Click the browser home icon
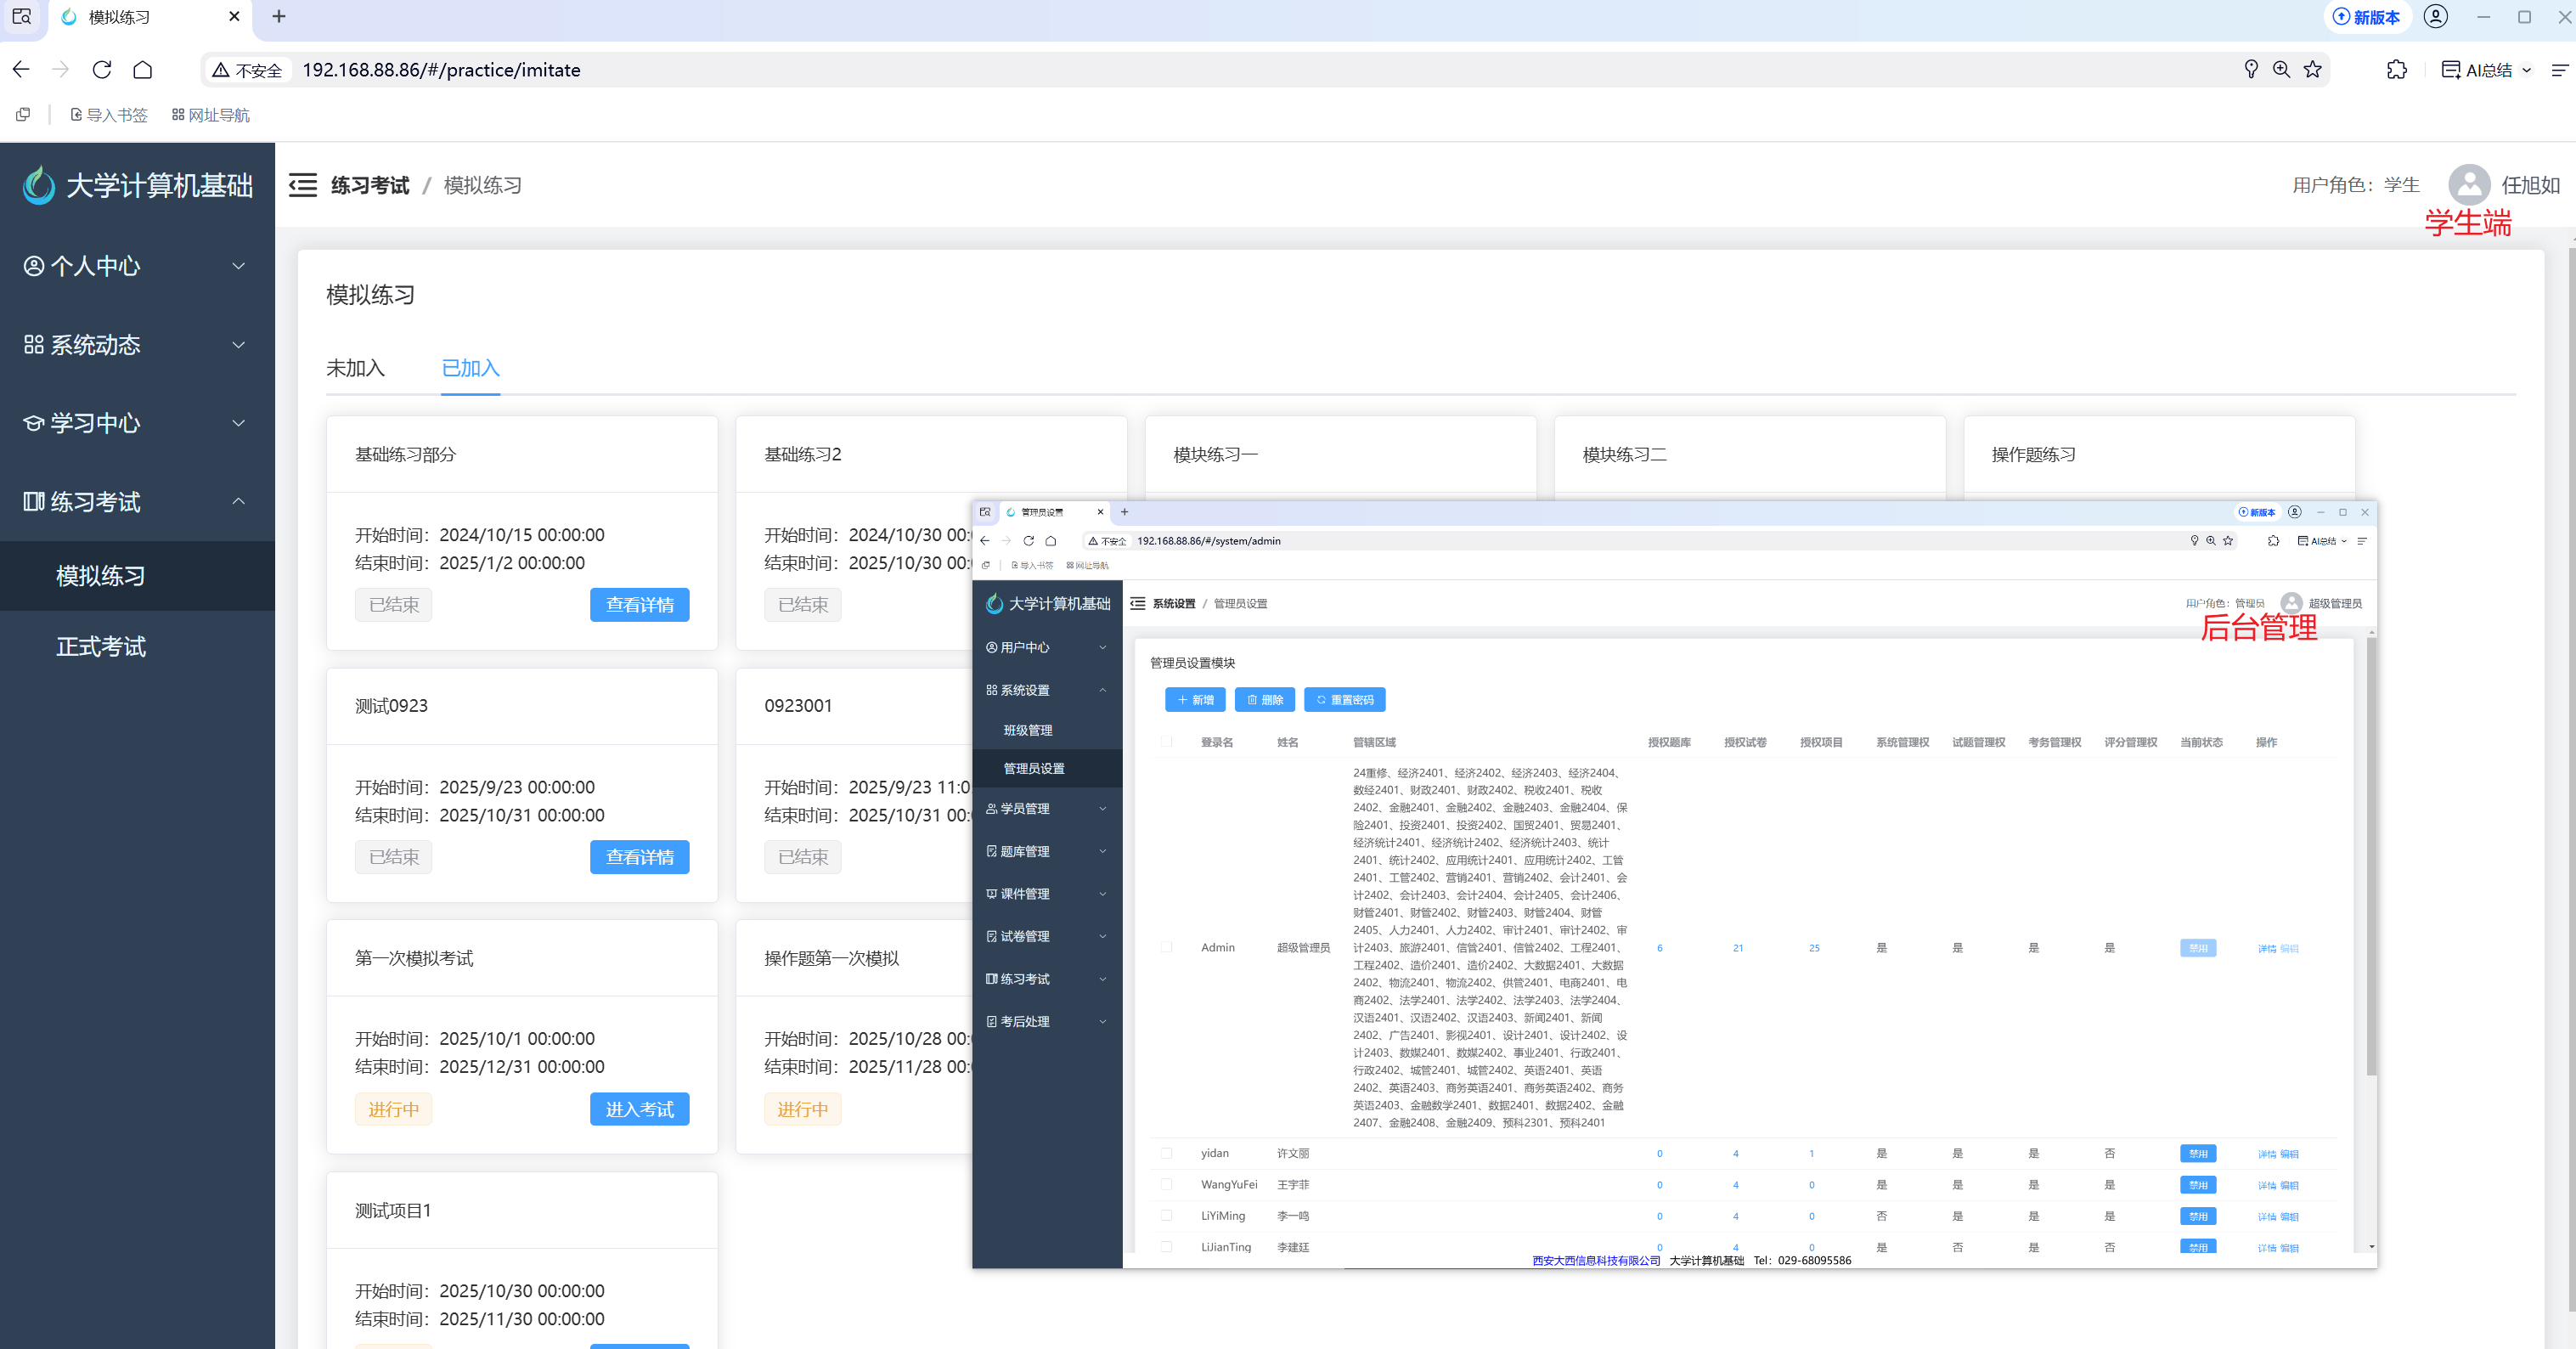 (143, 70)
